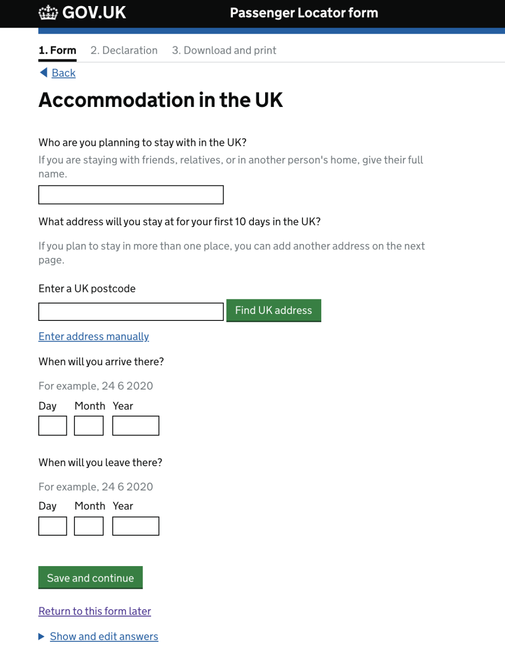Open Enter address manually link
This screenshot has height=660, width=505.
pos(94,336)
